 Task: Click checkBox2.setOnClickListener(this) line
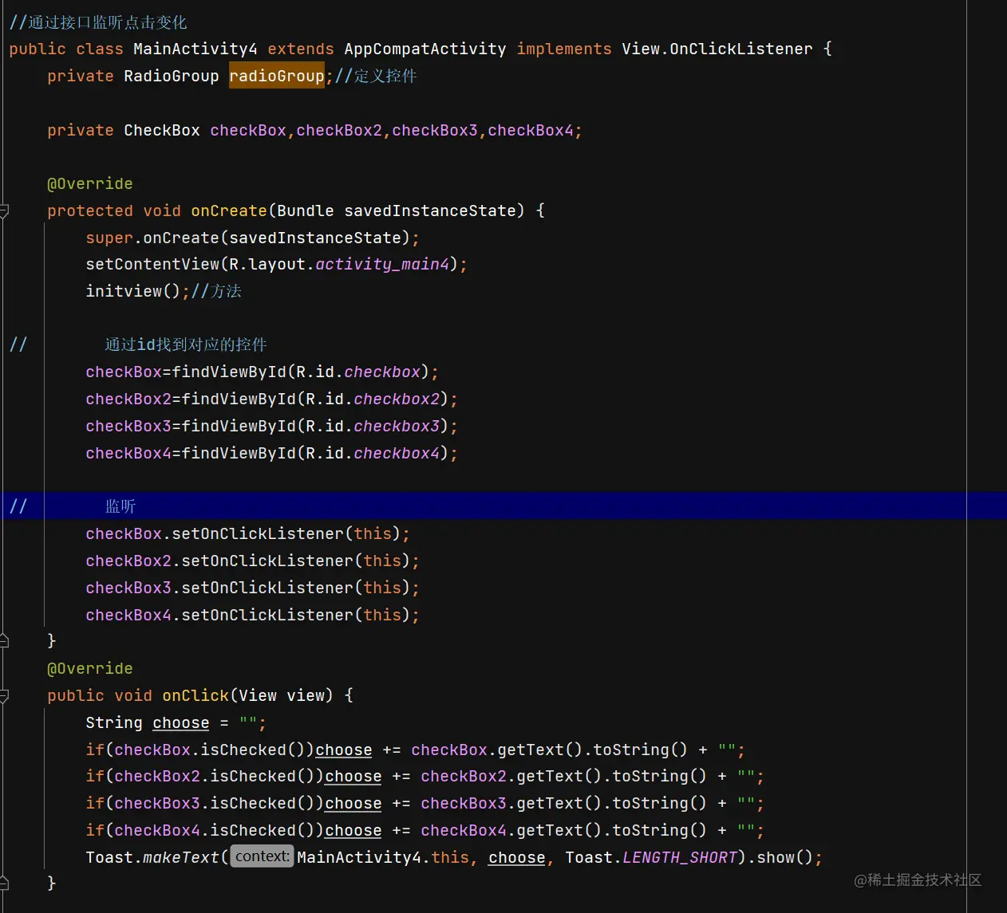point(252,561)
